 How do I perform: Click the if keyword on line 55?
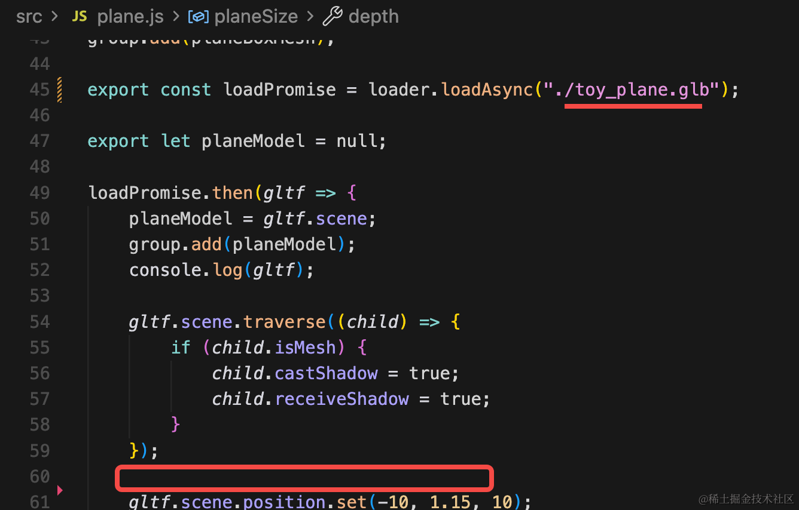(181, 348)
